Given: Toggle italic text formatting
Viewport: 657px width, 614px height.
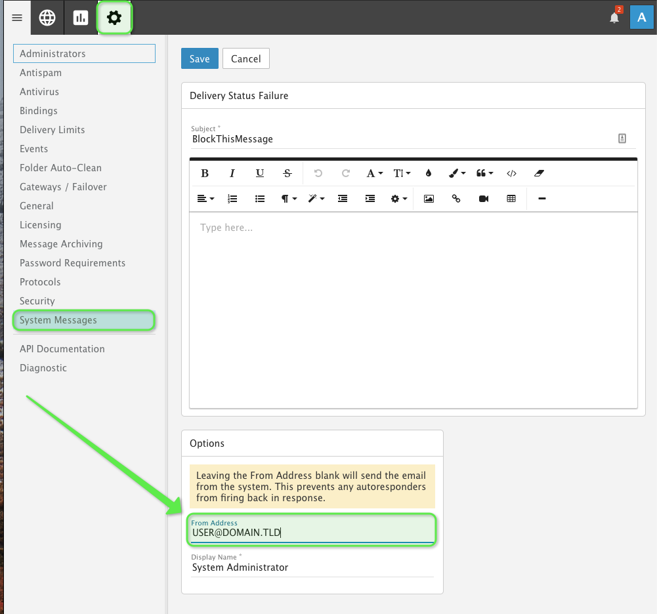Looking at the screenshot, I should click(x=232, y=173).
